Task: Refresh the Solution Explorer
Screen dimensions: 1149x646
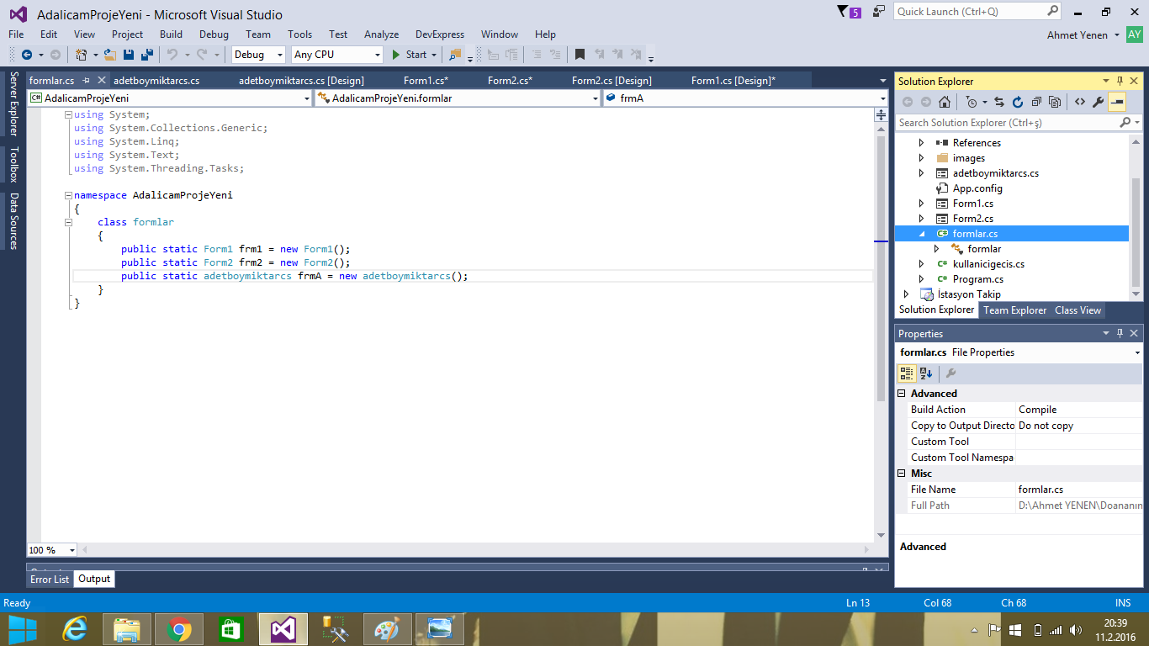Action: click(1018, 101)
